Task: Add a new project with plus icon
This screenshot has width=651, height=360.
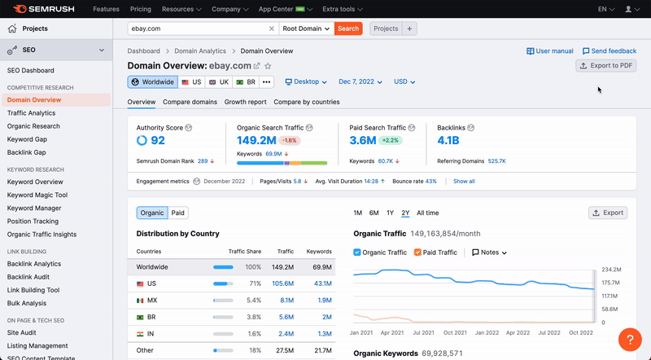Action: pos(409,29)
